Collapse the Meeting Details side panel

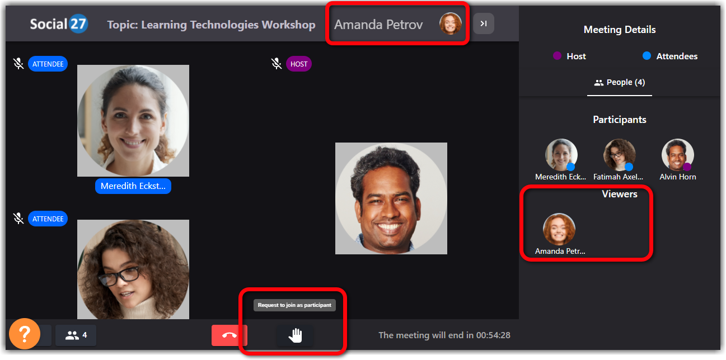[484, 23]
